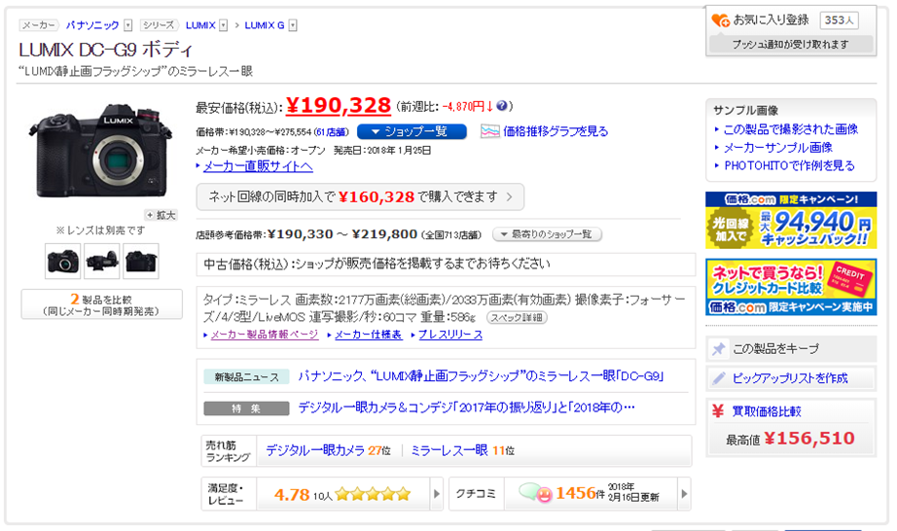Open 価格推移グラフを見る link
The width and height of the screenshot is (897, 531).
click(x=556, y=131)
